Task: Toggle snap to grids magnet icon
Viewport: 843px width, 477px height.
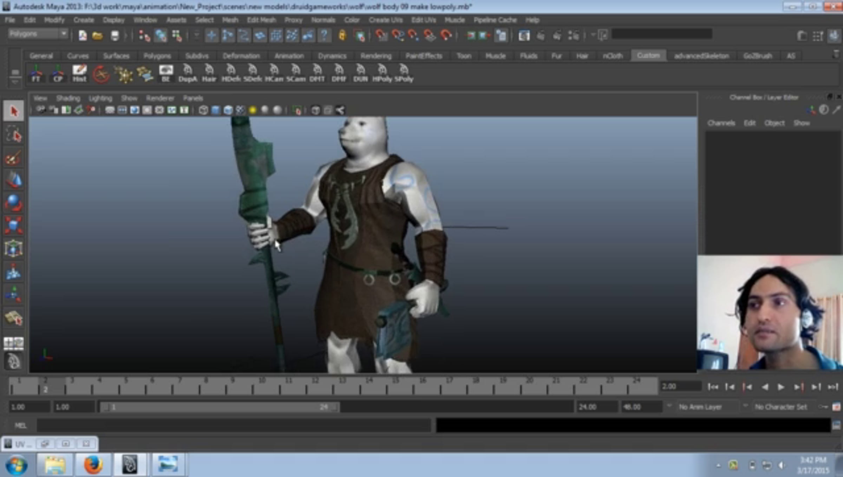Action: pyautogui.click(x=381, y=35)
